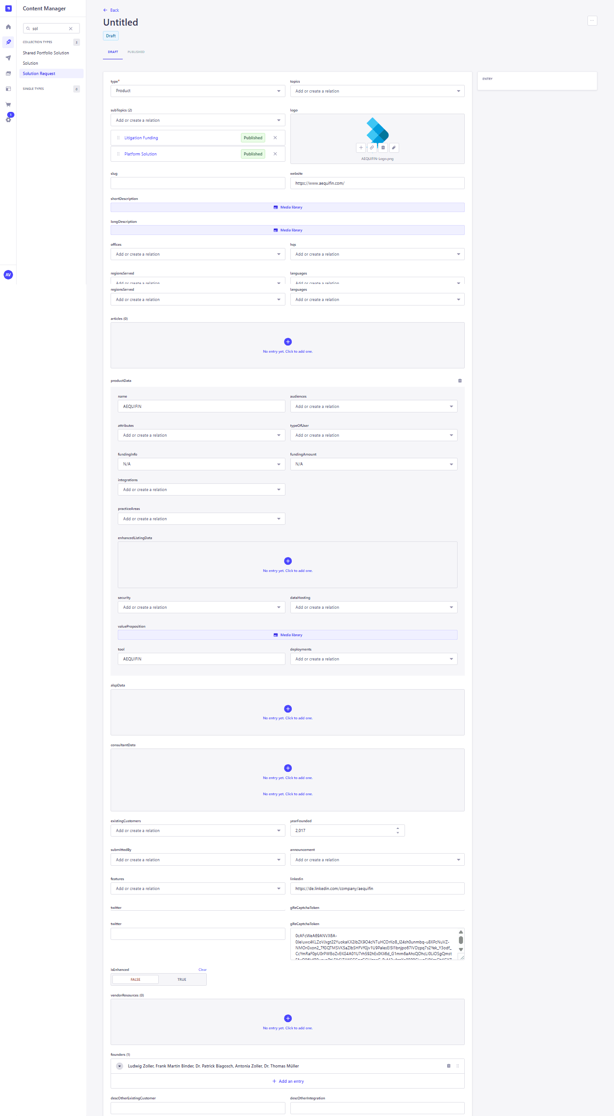Open the Content-Type Builder layout icon
Image resolution: width=614 pixels, height=1116 pixels.
(8, 89)
